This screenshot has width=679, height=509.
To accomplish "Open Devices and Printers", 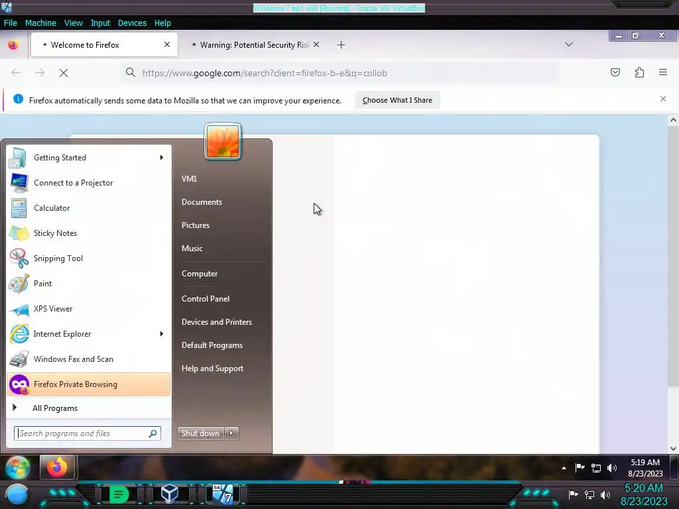I will [217, 322].
